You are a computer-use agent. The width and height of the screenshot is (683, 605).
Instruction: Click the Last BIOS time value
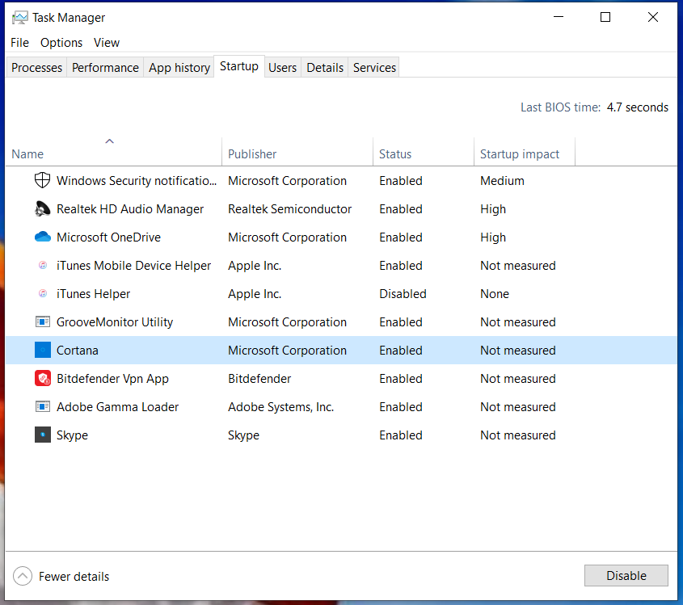click(x=638, y=107)
